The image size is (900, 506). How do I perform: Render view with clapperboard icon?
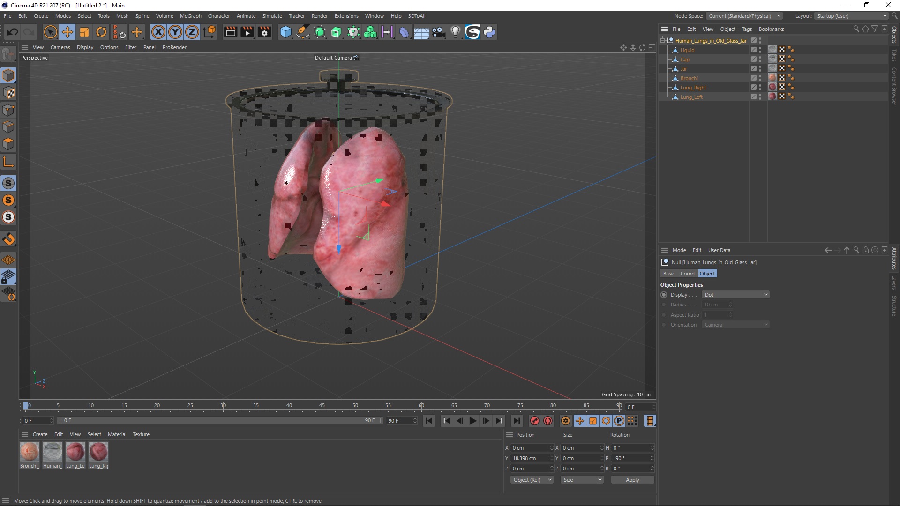click(x=230, y=32)
